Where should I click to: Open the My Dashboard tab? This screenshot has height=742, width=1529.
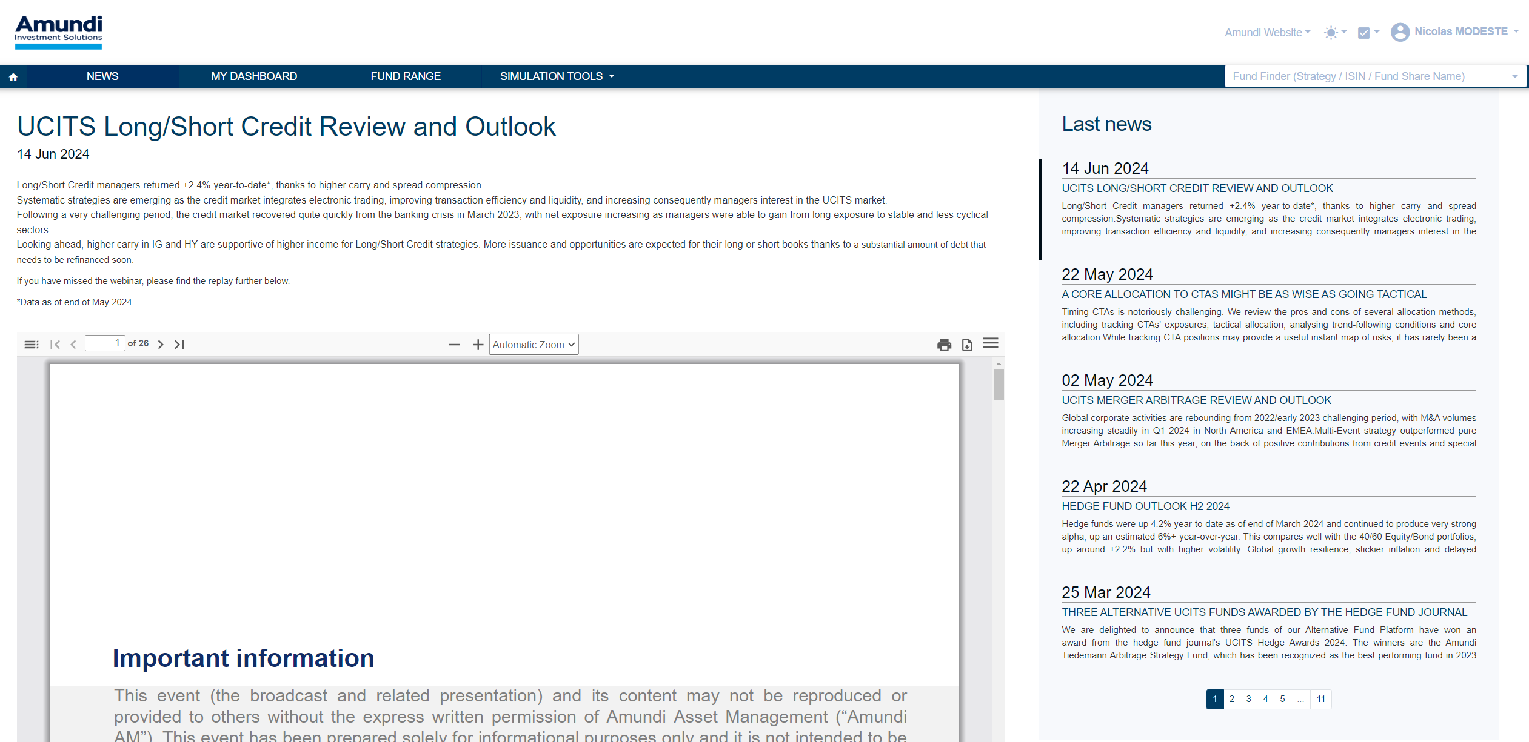pos(254,76)
